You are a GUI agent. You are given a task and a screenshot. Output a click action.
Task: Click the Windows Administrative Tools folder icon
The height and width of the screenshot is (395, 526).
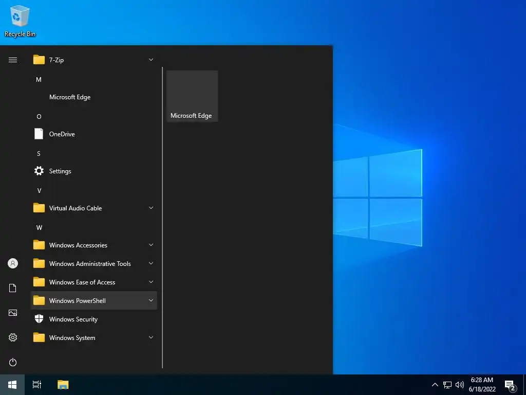(39, 263)
